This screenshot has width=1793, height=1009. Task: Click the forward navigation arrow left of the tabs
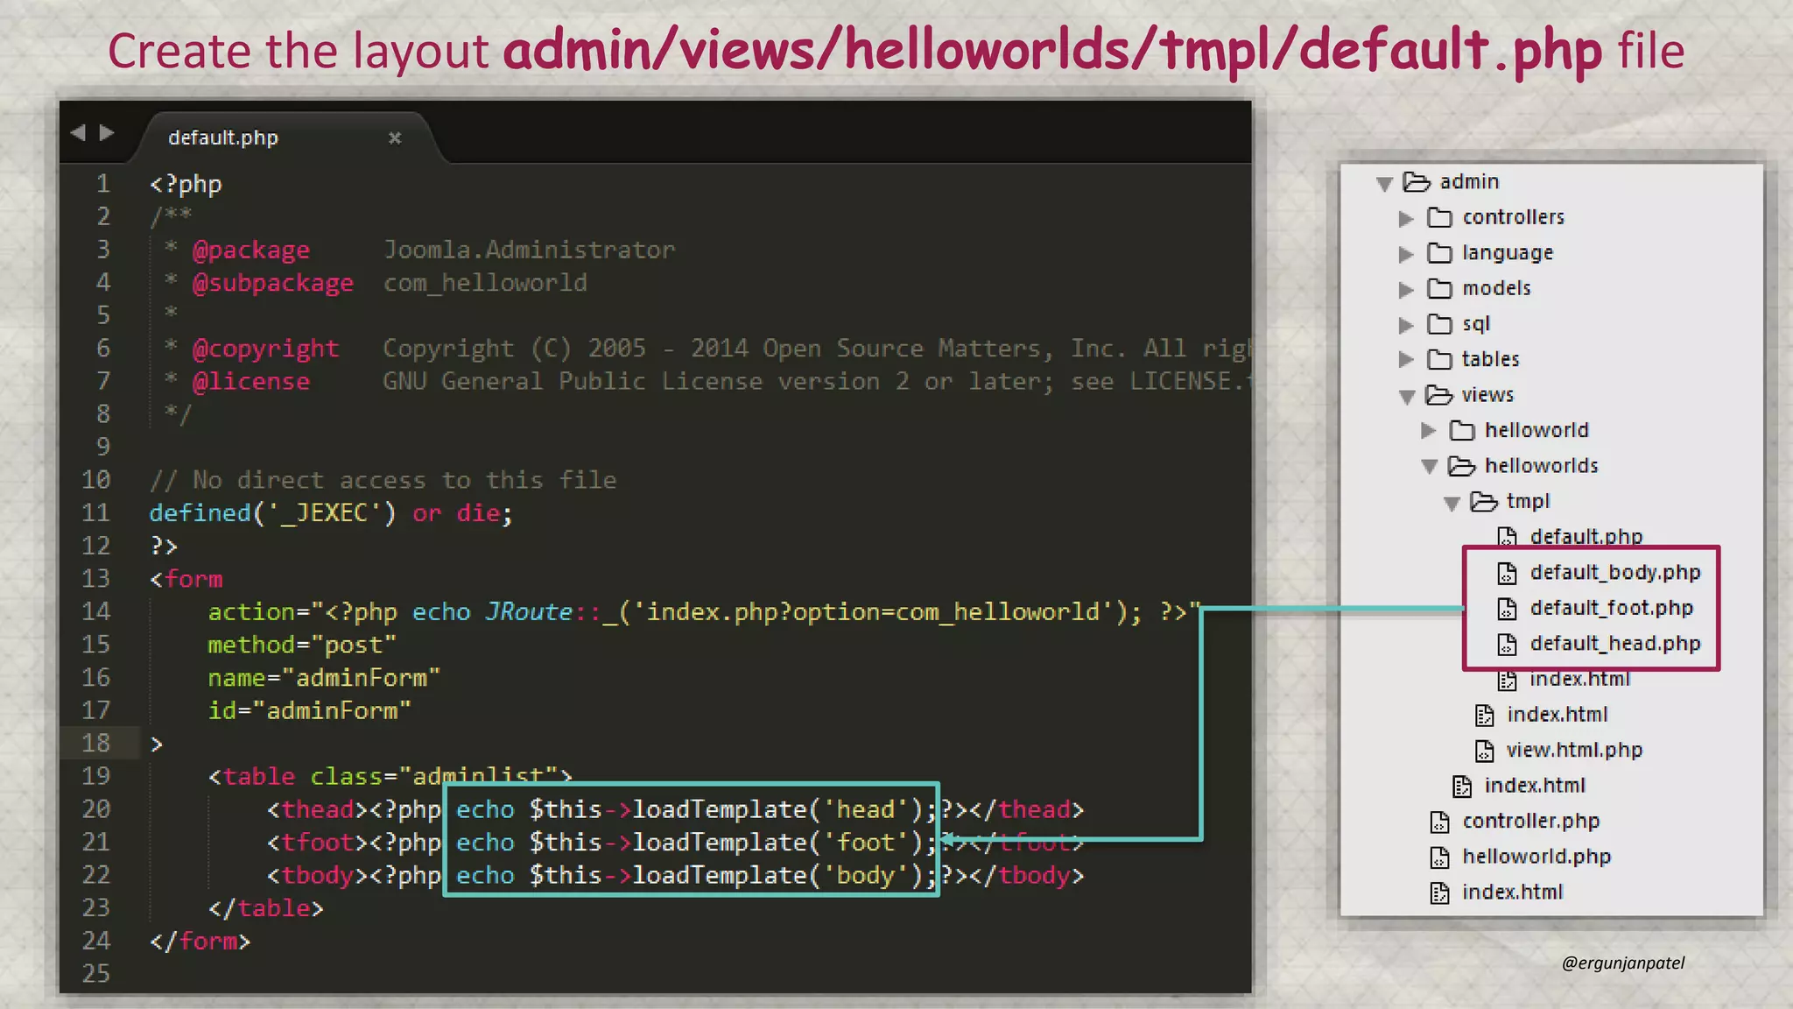107,132
